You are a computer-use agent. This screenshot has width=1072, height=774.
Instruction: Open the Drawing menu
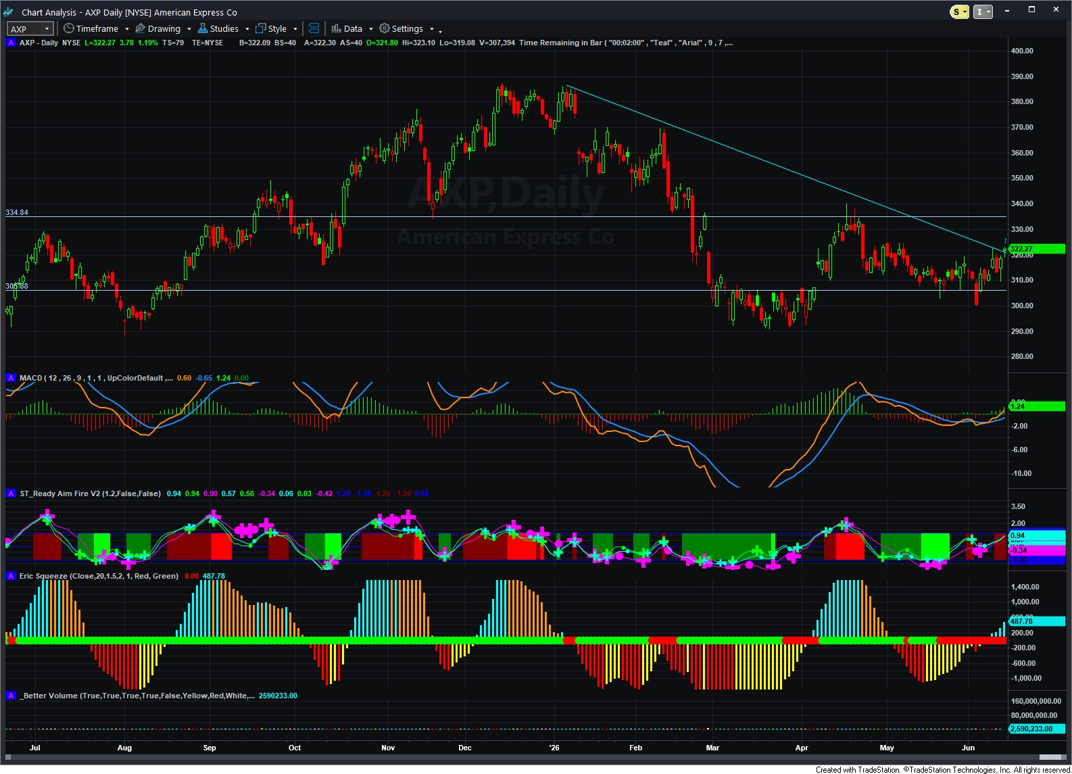click(x=164, y=28)
